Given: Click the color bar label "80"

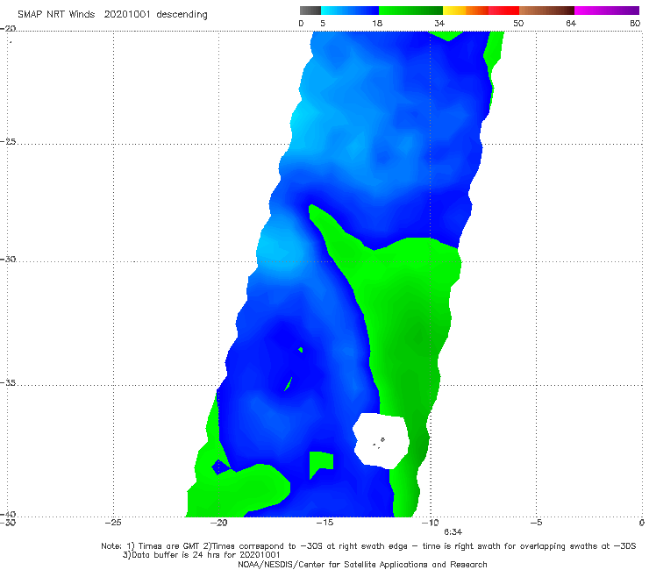Looking at the screenshot, I should (635, 24).
